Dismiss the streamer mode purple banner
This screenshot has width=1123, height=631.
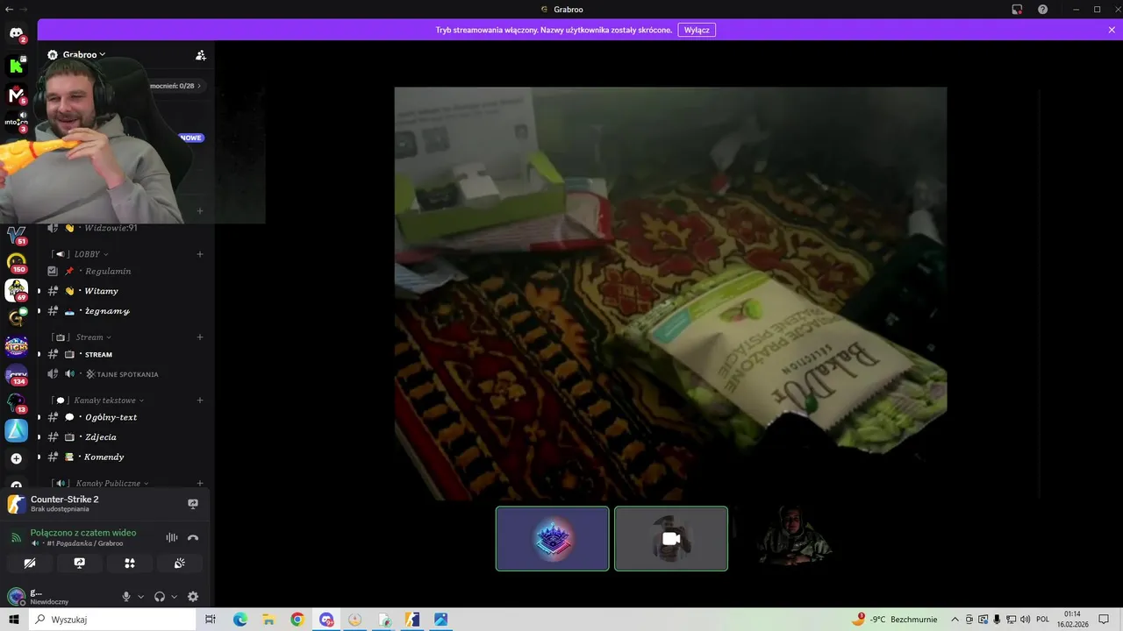point(1112,30)
